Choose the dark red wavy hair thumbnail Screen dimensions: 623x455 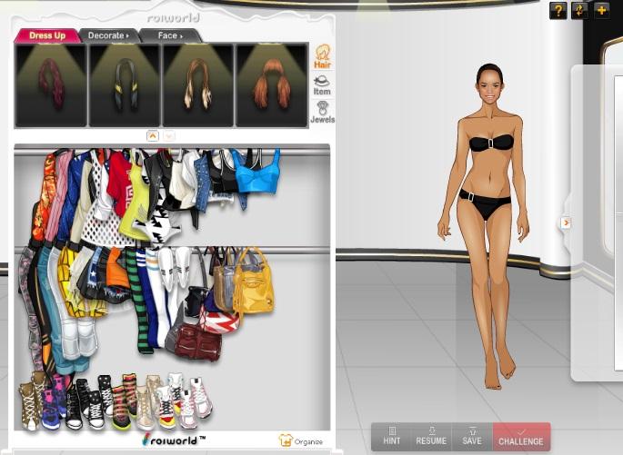pyautogui.click(x=51, y=85)
